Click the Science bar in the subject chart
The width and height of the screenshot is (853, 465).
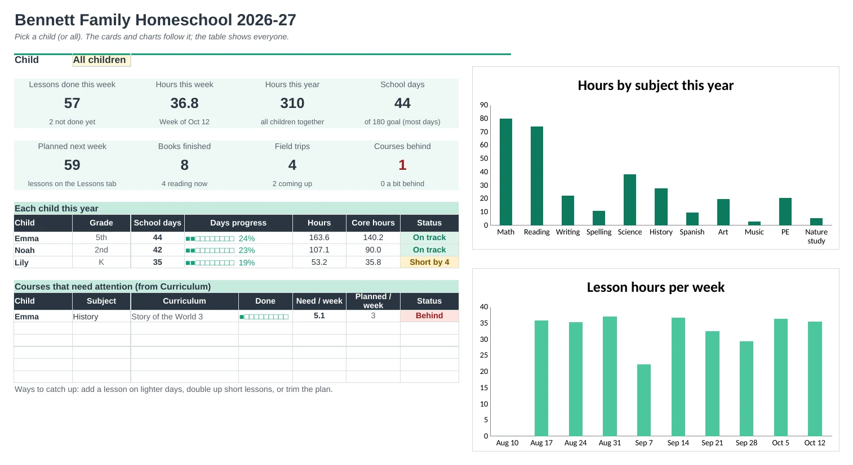[630, 200]
